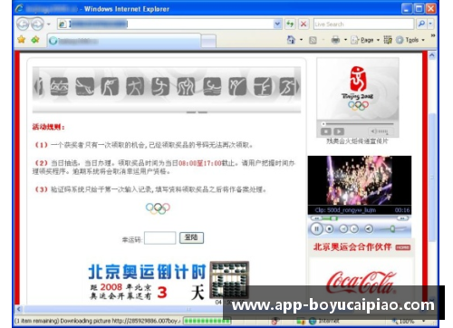This screenshot has height=328, width=453.
Task: Click the Refresh page icon
Action: [x=290, y=24]
